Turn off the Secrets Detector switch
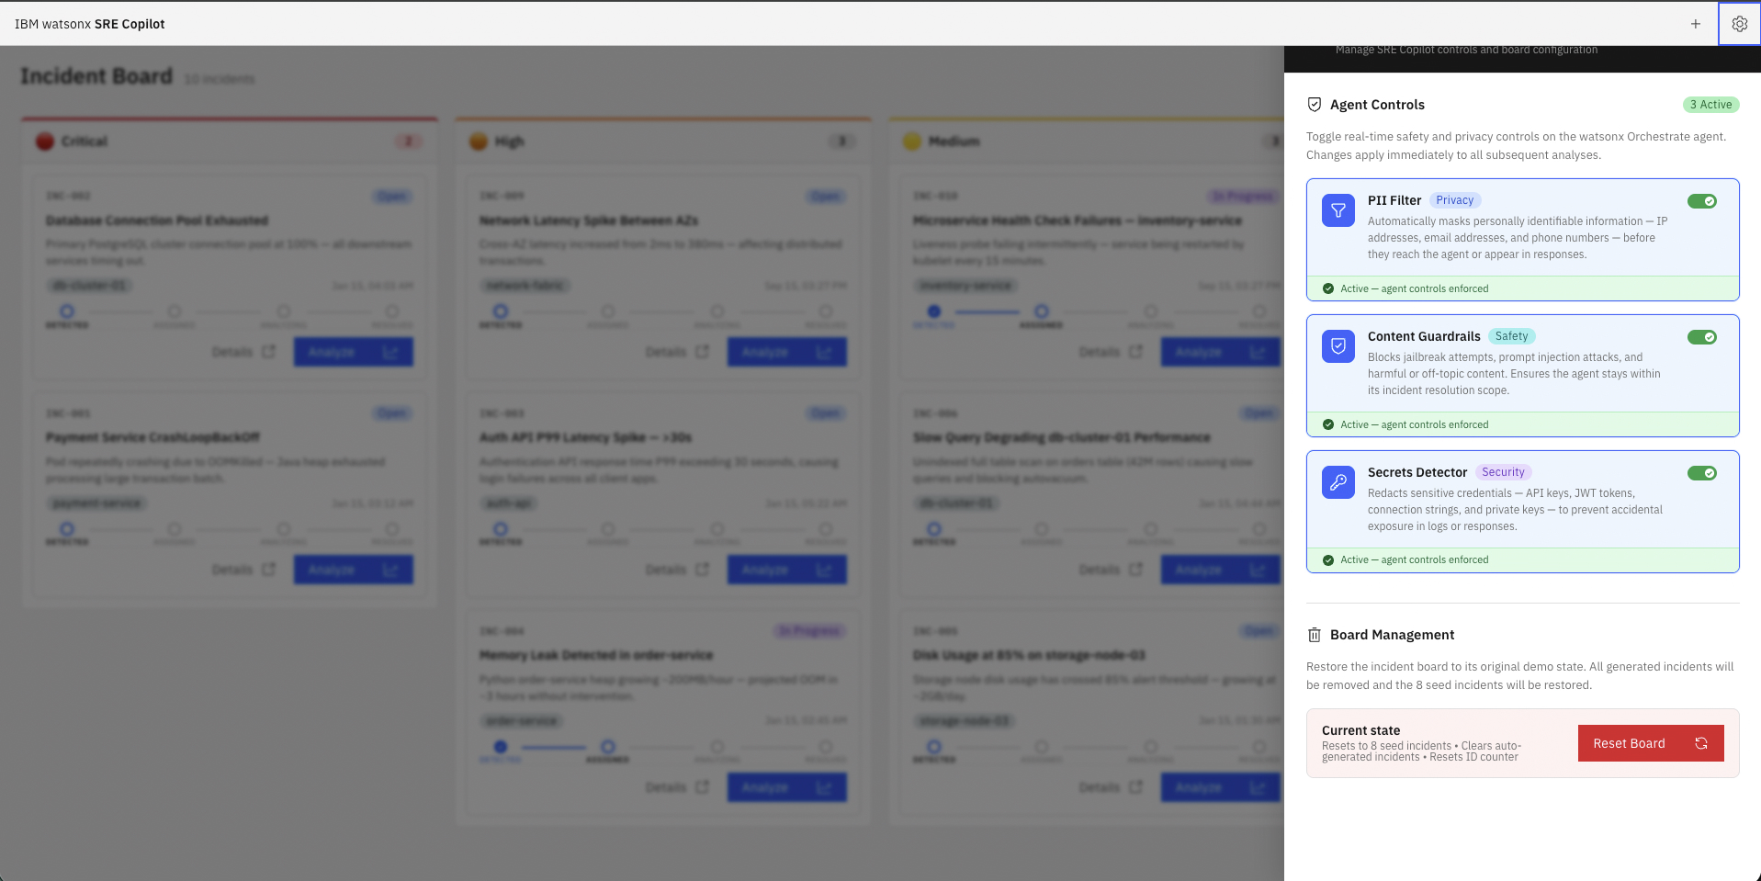This screenshot has height=881, width=1761. click(x=1702, y=473)
